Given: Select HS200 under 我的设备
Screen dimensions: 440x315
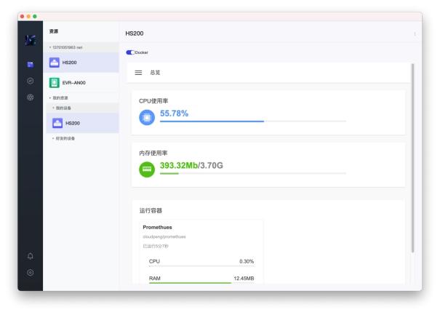Looking at the screenshot, I should [x=83, y=123].
